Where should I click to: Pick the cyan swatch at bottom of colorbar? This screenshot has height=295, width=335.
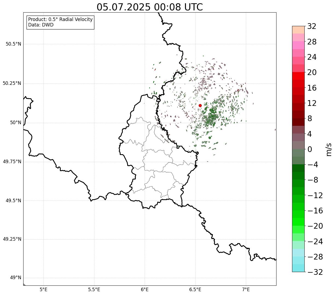tap(298, 268)
